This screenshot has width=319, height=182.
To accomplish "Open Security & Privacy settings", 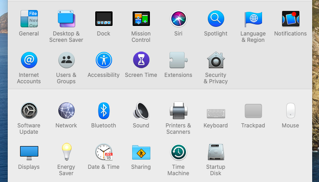I will pyautogui.click(x=216, y=60).
